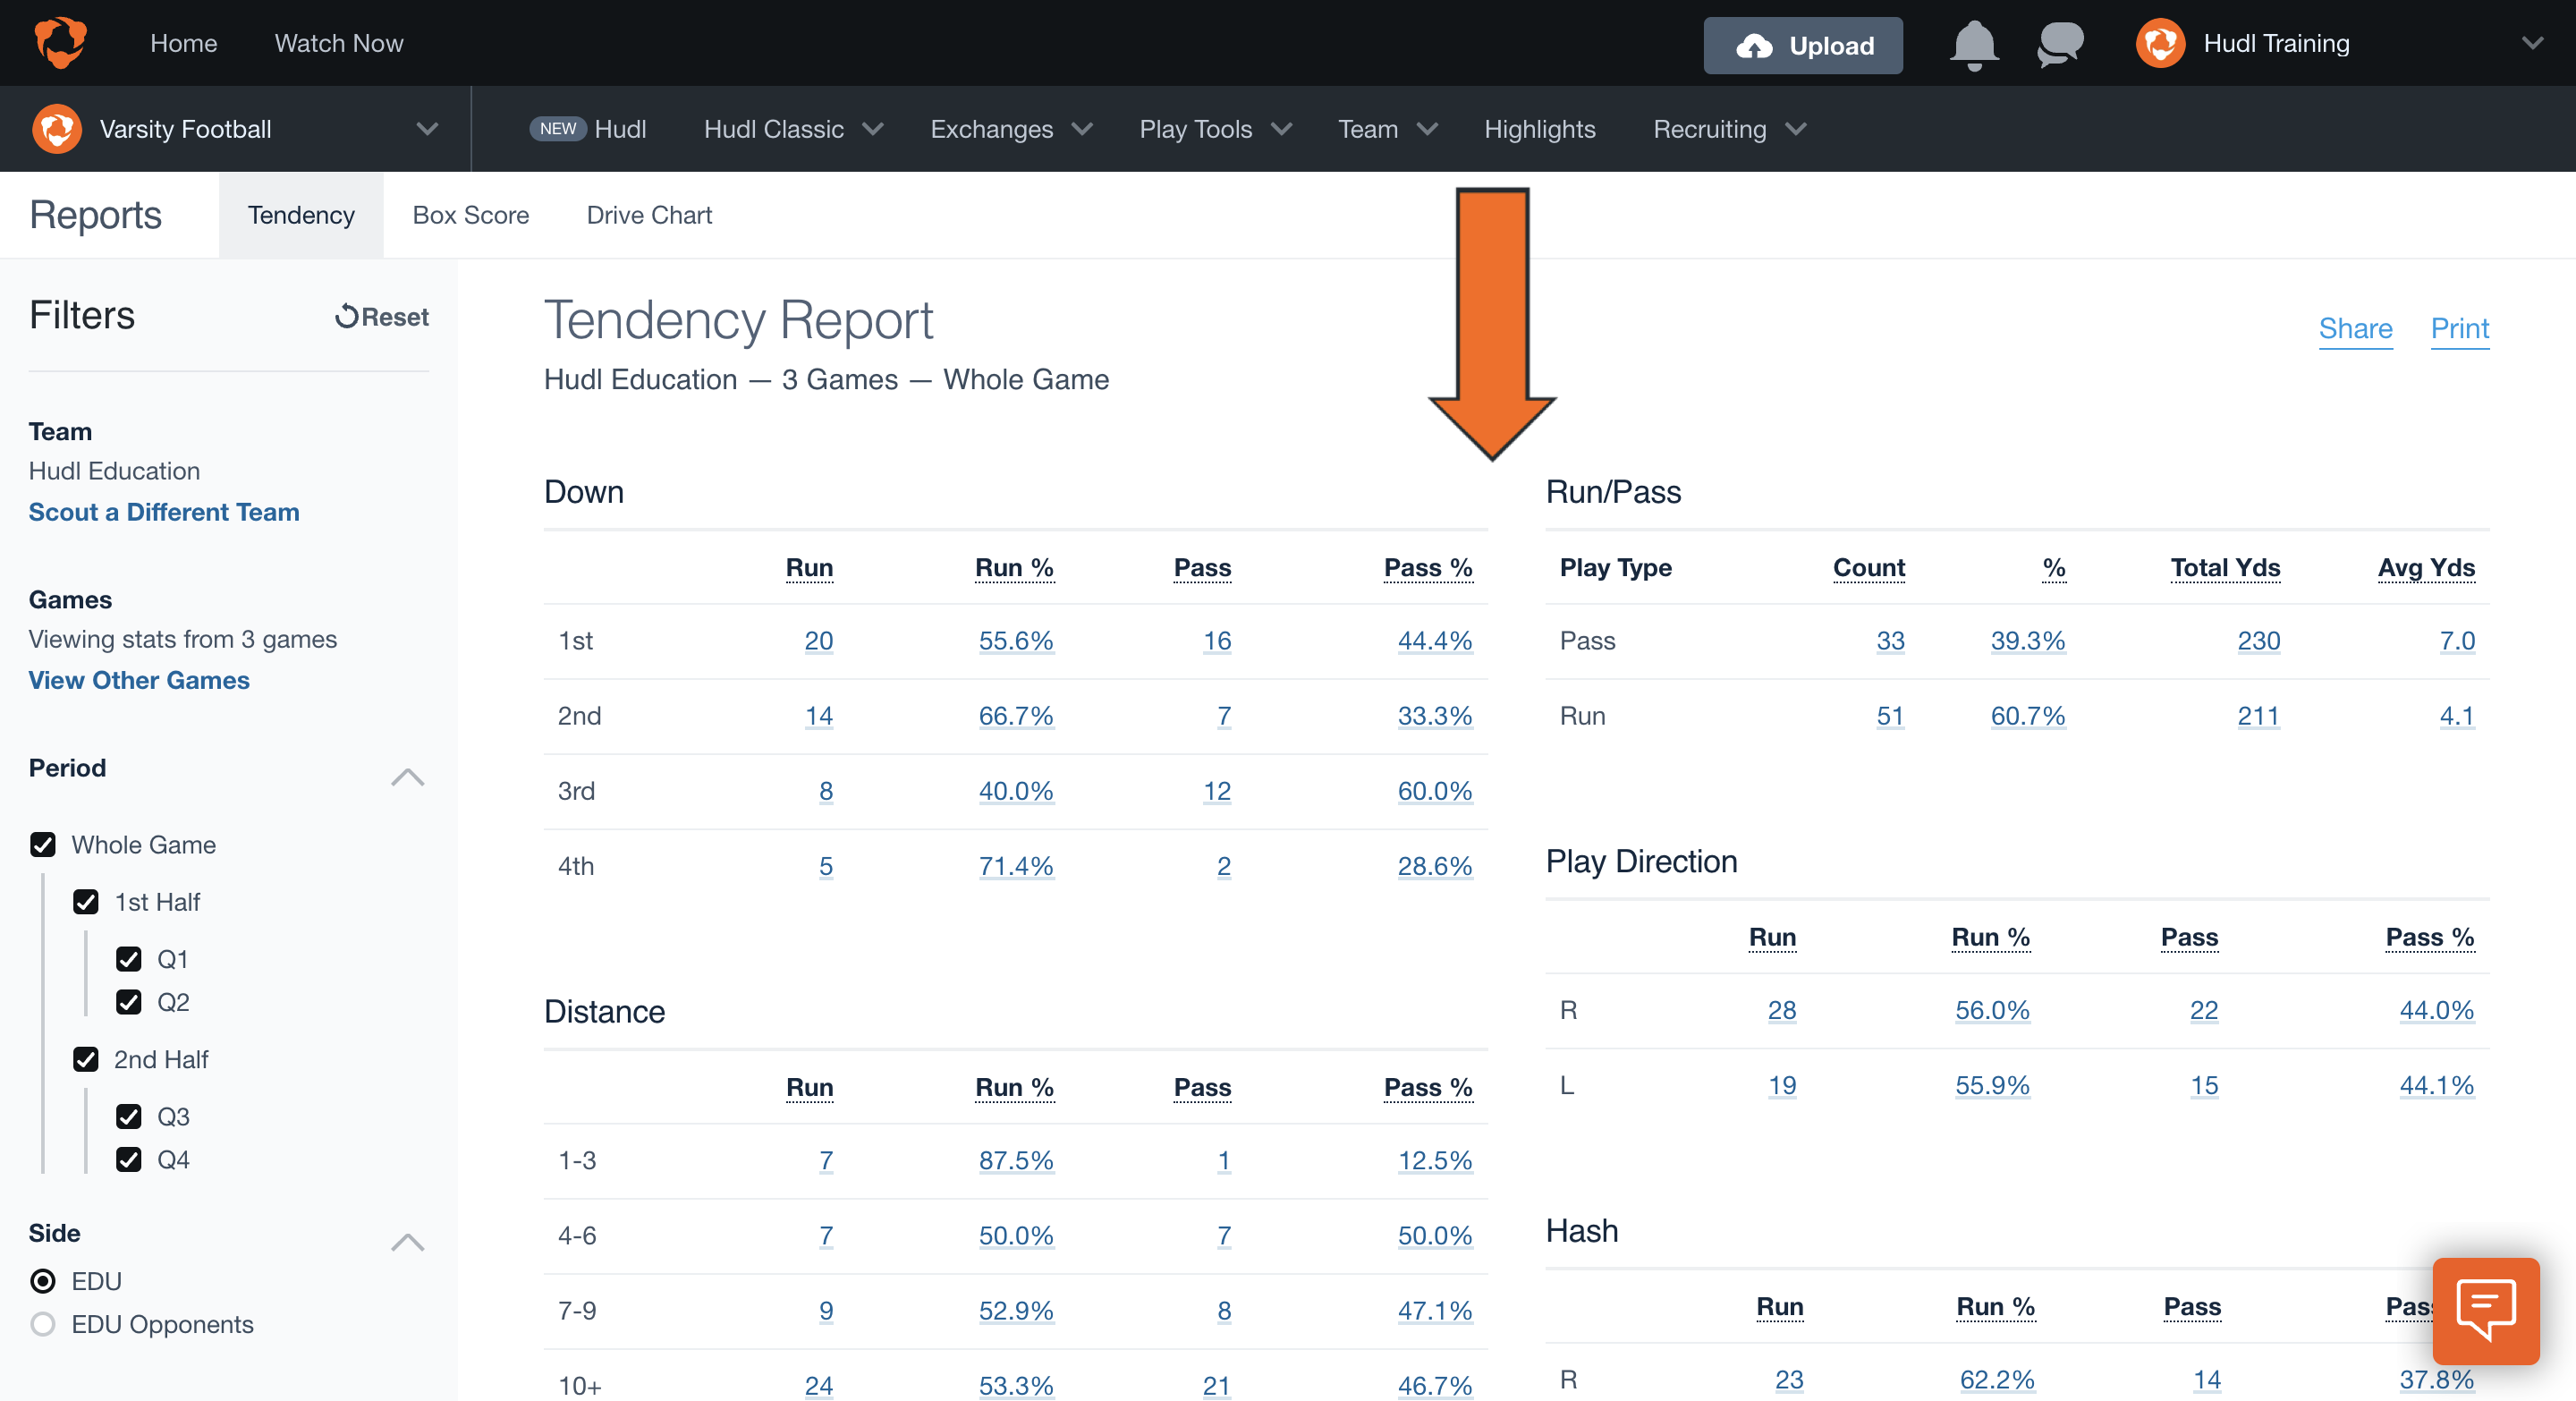Image resolution: width=2576 pixels, height=1401 pixels.
Task: Toggle the Q3 checkbox
Action: [x=129, y=1116]
